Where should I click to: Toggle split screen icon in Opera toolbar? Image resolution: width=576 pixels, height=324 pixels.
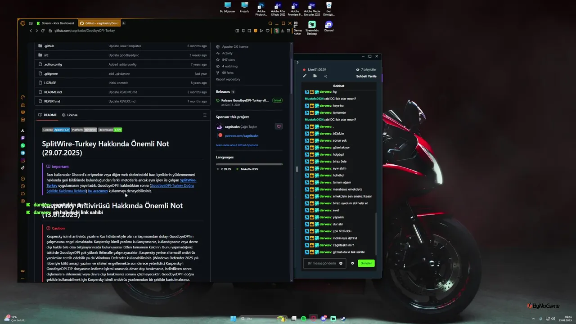coord(238,31)
